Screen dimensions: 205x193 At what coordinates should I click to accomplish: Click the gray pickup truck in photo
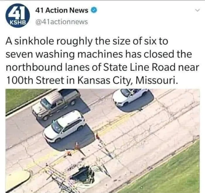[x=56, y=103]
